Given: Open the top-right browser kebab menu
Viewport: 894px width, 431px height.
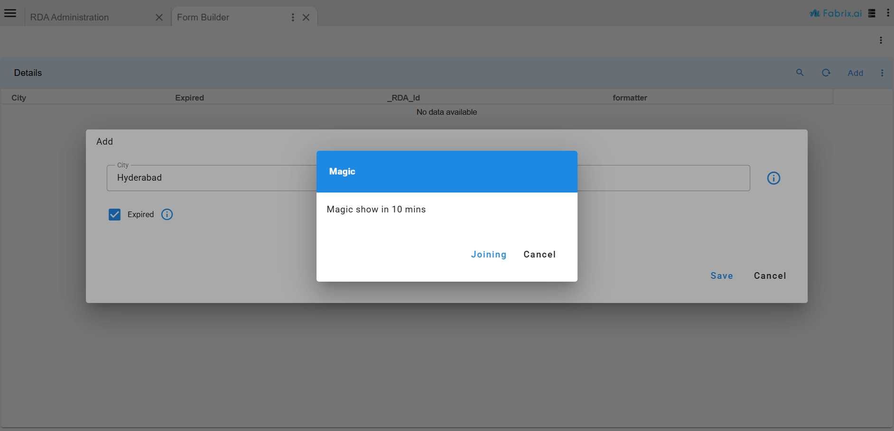Looking at the screenshot, I should pos(888,13).
